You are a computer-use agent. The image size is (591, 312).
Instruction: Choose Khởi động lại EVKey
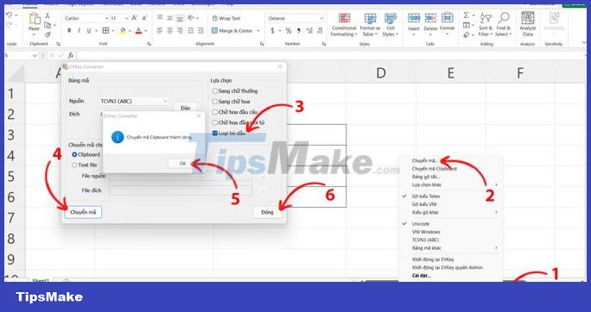pos(433,259)
